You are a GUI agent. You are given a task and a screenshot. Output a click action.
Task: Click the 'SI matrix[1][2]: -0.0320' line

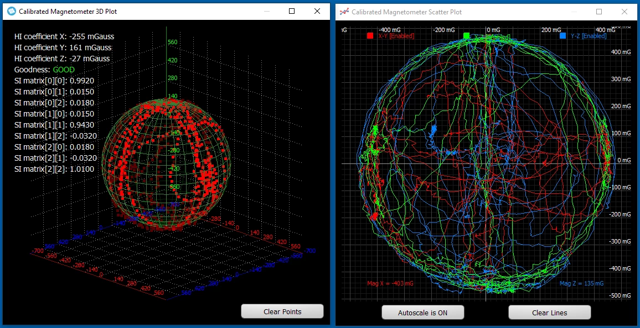[x=55, y=135]
